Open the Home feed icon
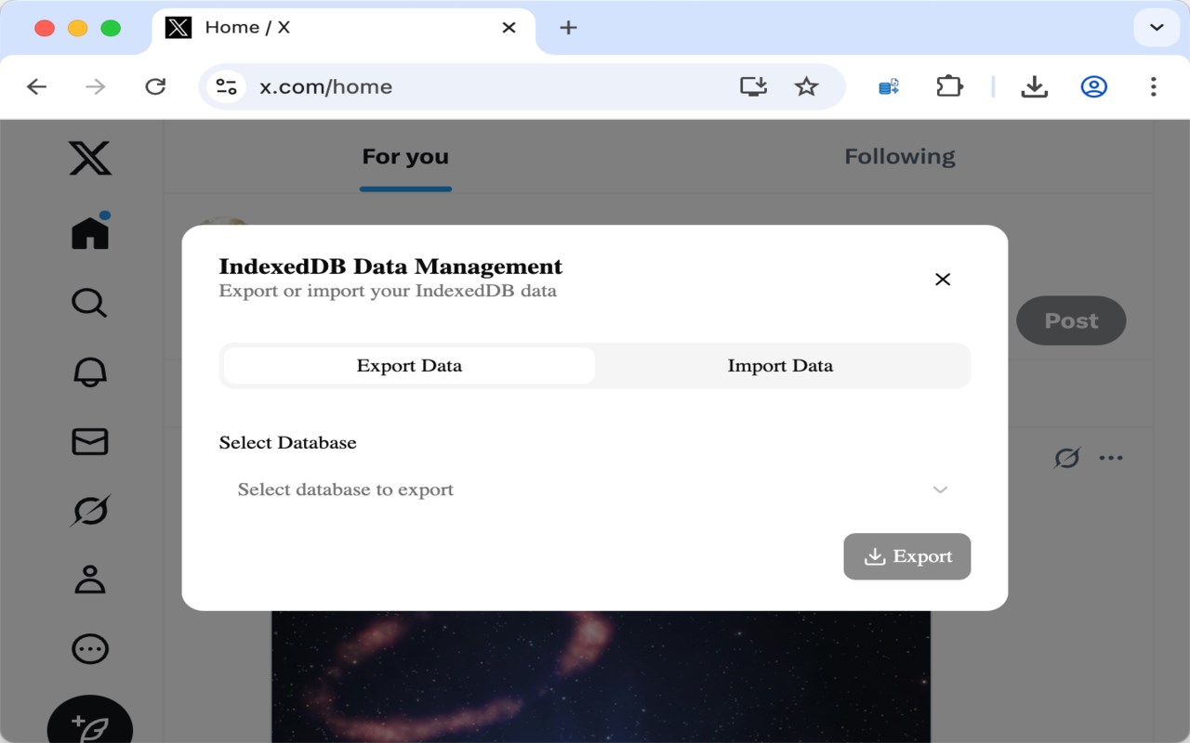The image size is (1190, 743). [90, 232]
